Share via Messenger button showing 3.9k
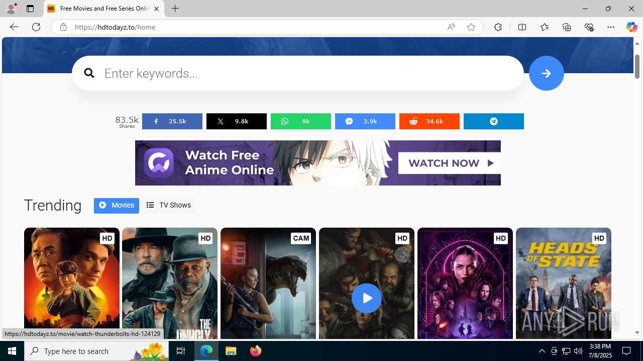This screenshot has width=643, height=361. click(x=365, y=121)
